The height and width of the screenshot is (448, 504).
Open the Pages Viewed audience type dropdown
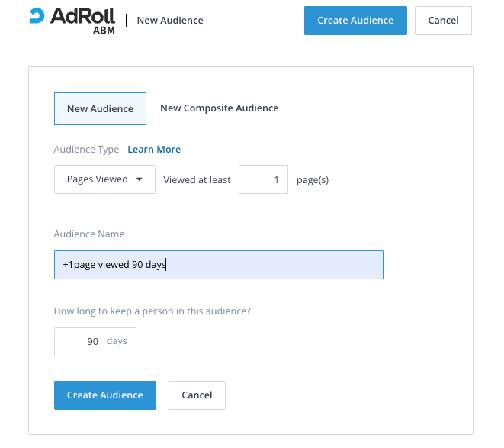[104, 179]
